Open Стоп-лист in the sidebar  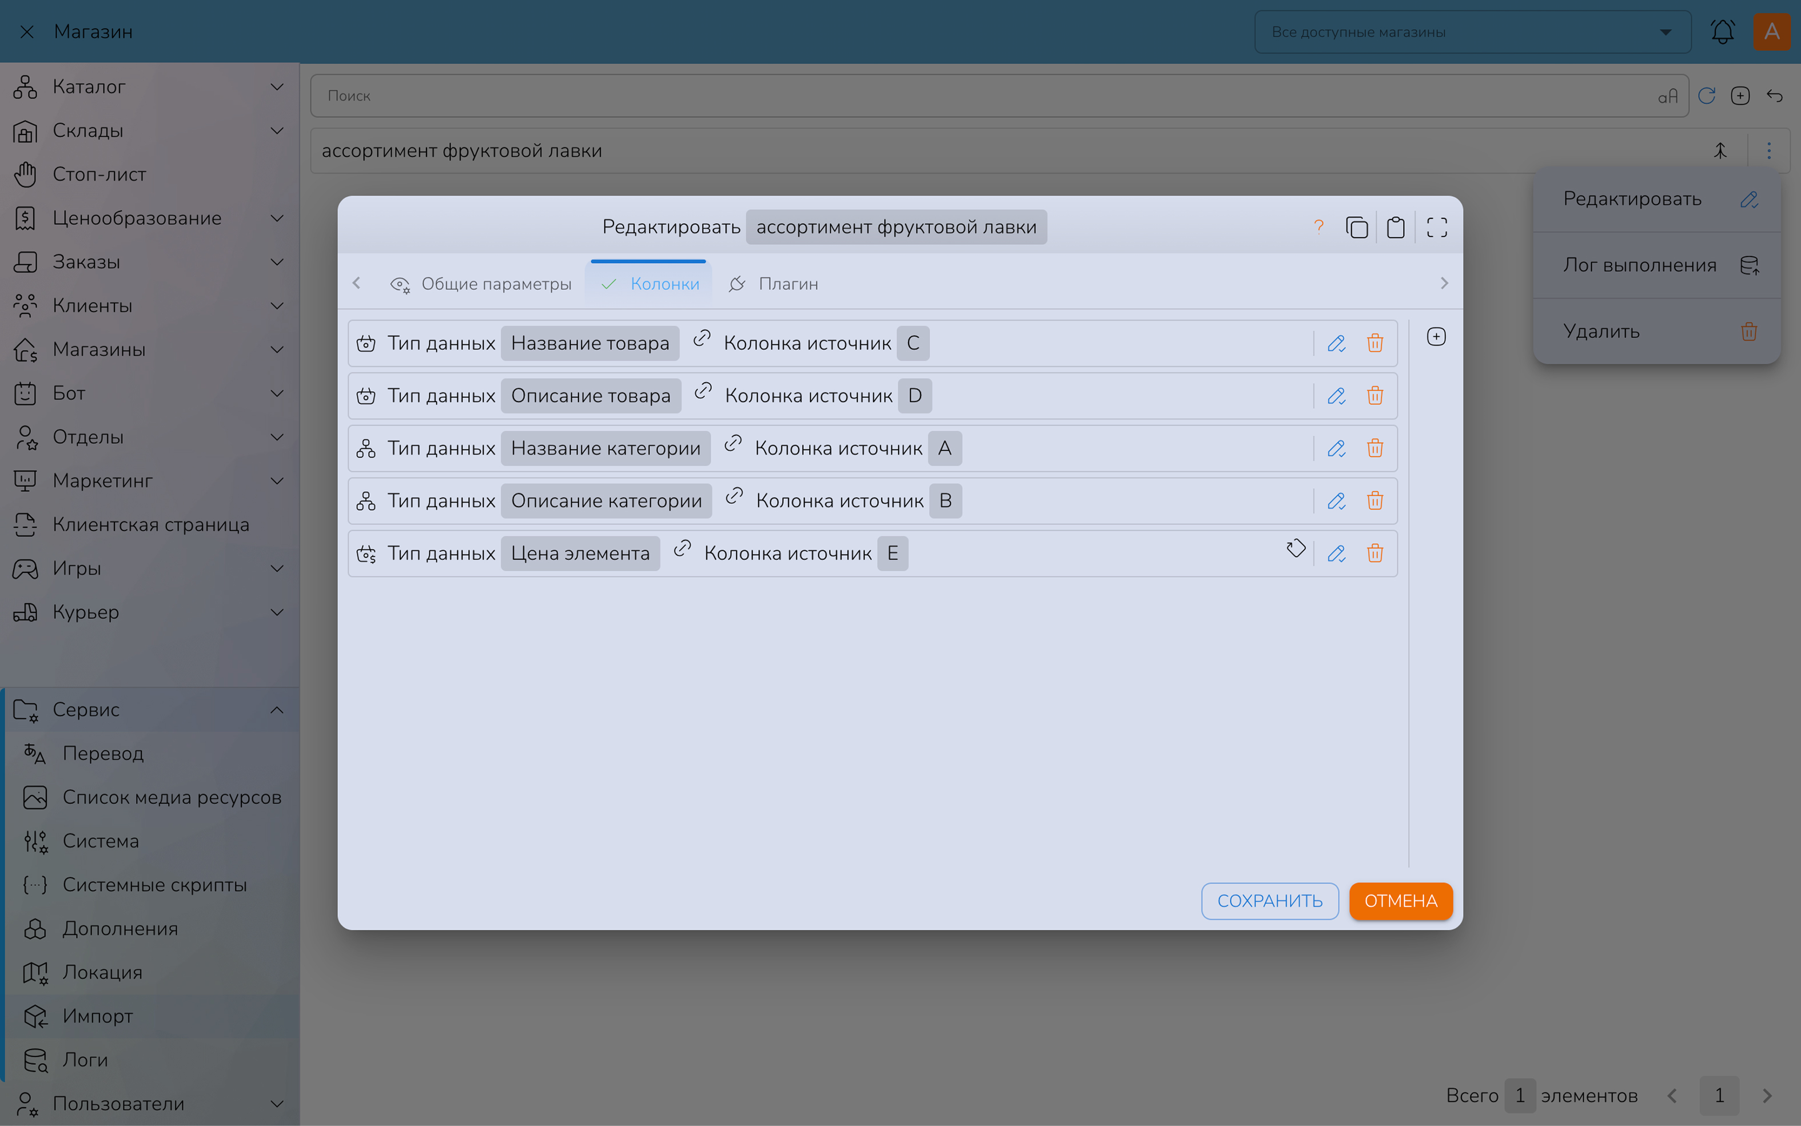click(149, 174)
